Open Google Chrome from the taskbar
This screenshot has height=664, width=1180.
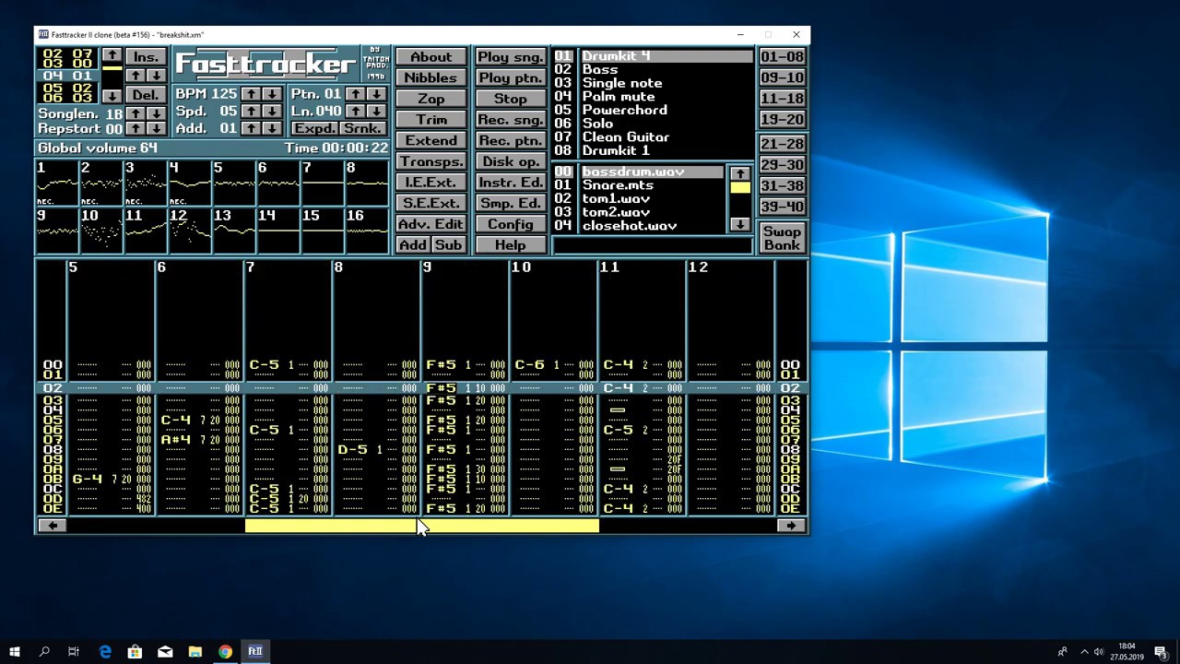click(x=225, y=651)
